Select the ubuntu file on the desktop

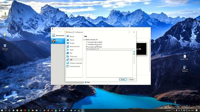point(185,57)
